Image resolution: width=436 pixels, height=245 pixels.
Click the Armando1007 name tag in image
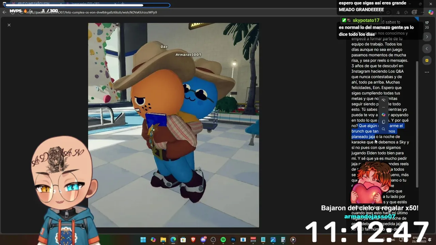coord(188,55)
